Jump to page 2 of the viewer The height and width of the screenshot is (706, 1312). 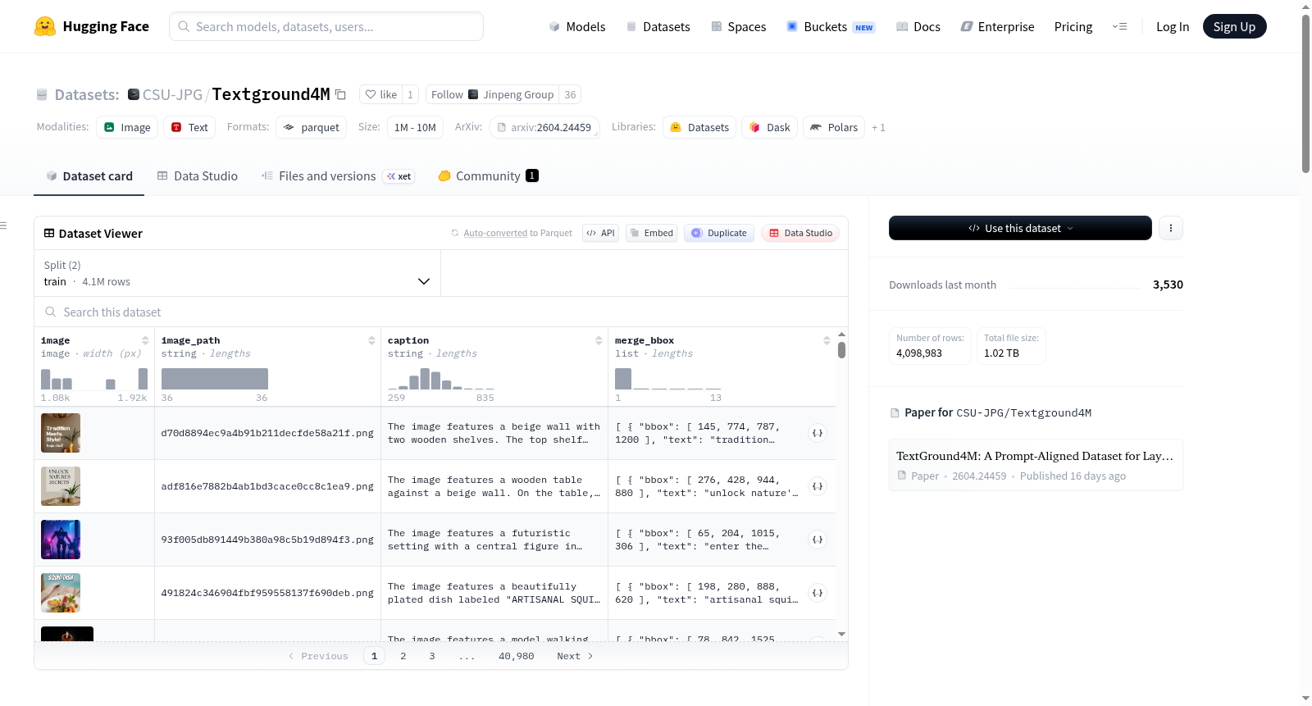coord(403,656)
